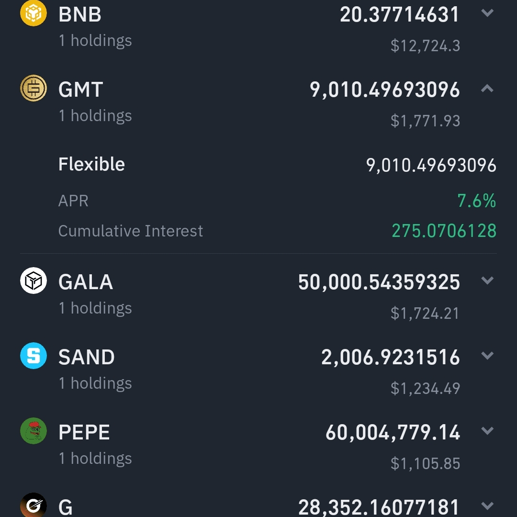Click the Flexible label under GMT

(91, 164)
